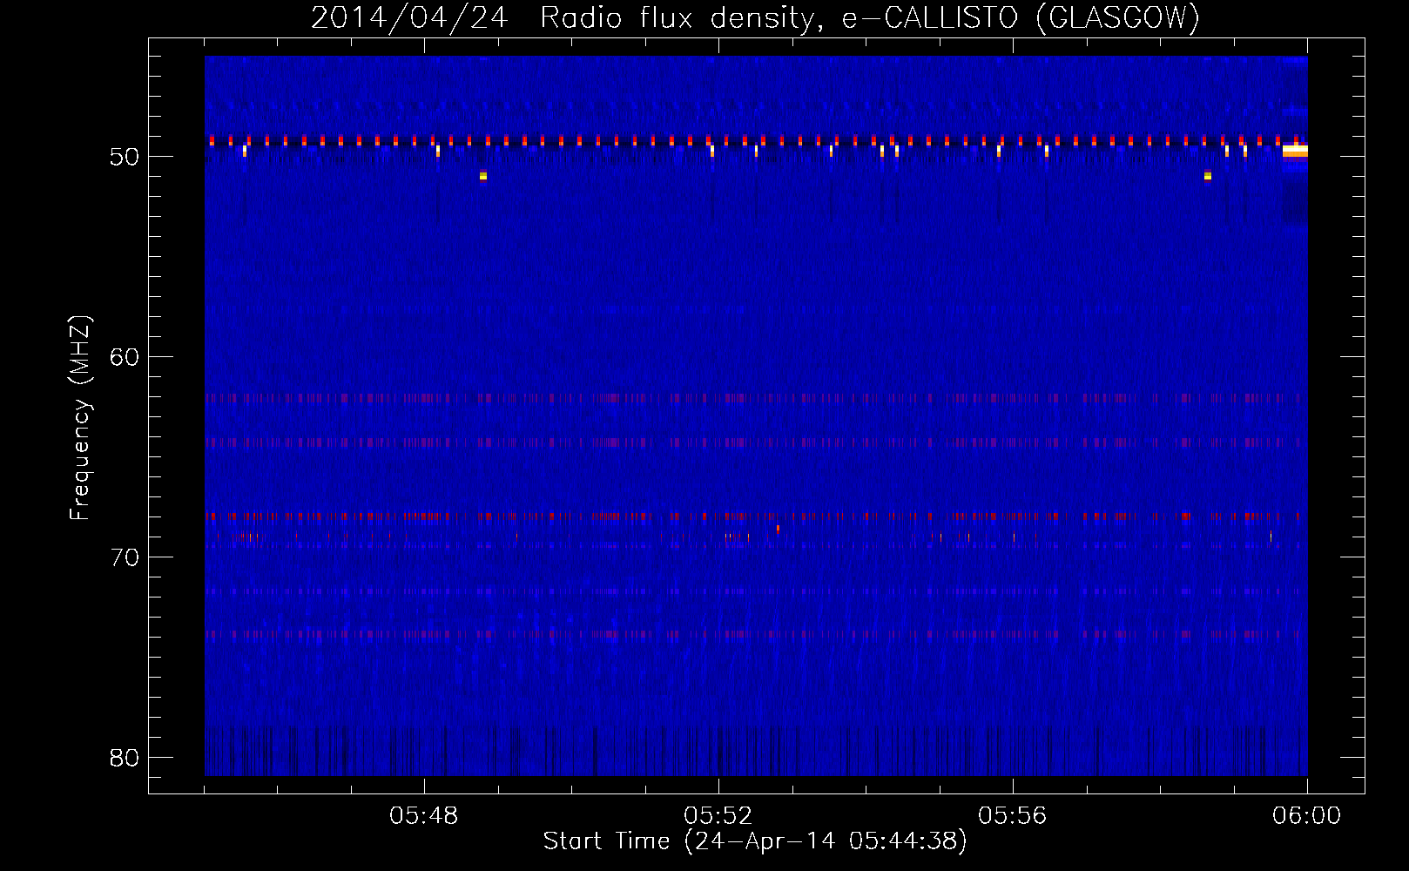Click the yellow spot at 51 MHz near 05:49
Screen dimensions: 1409x871
(483, 176)
